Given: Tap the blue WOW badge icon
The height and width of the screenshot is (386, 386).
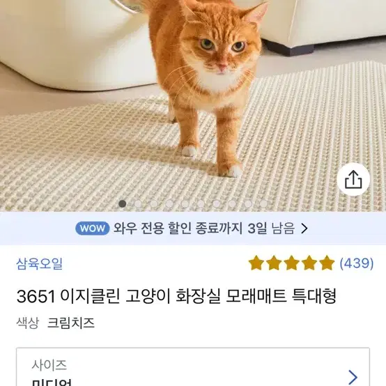Looking at the screenshot, I should click(x=92, y=229).
